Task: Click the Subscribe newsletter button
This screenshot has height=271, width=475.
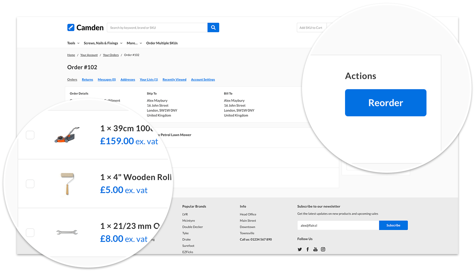Action: click(x=393, y=225)
